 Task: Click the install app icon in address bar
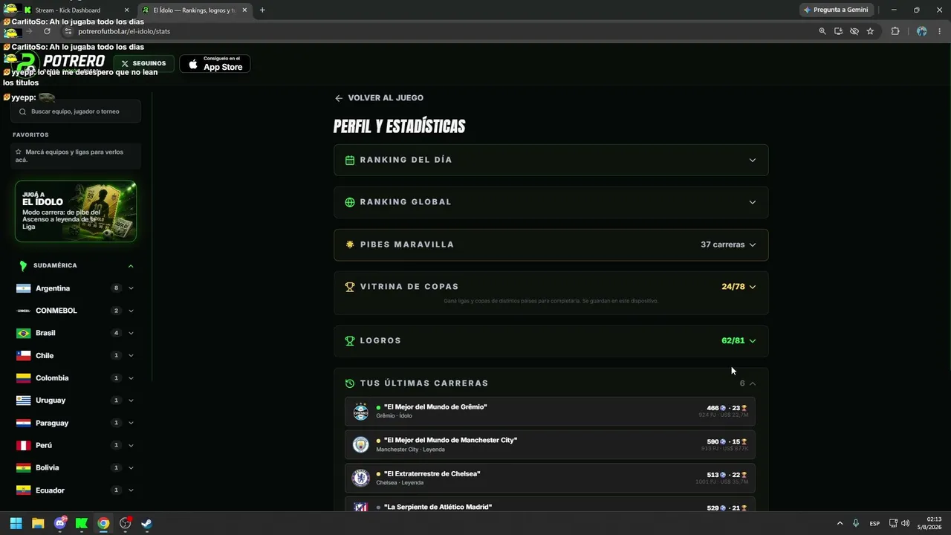click(x=838, y=31)
